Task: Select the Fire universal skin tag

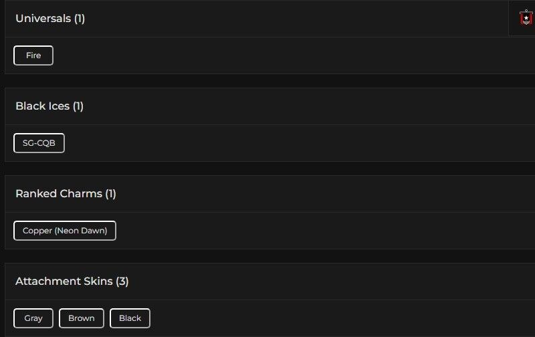Action: (33, 55)
